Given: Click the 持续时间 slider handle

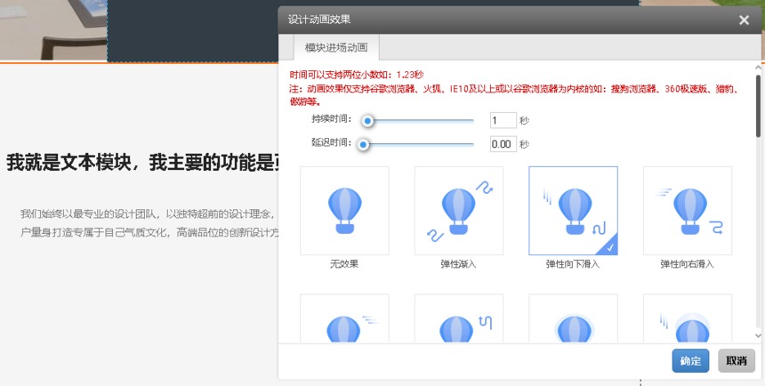Looking at the screenshot, I should point(367,121).
